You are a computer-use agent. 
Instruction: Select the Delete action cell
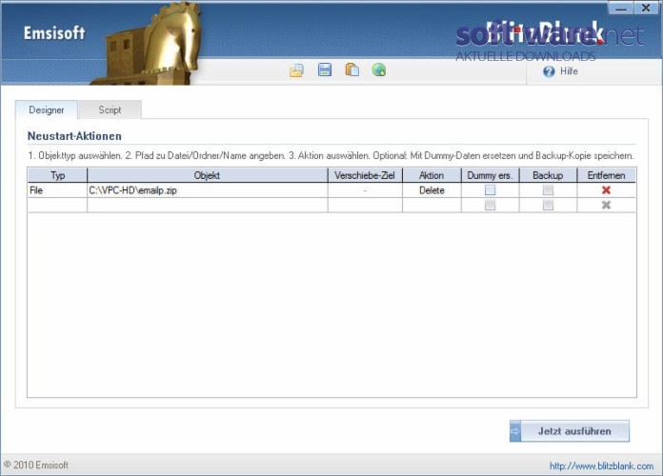432,190
